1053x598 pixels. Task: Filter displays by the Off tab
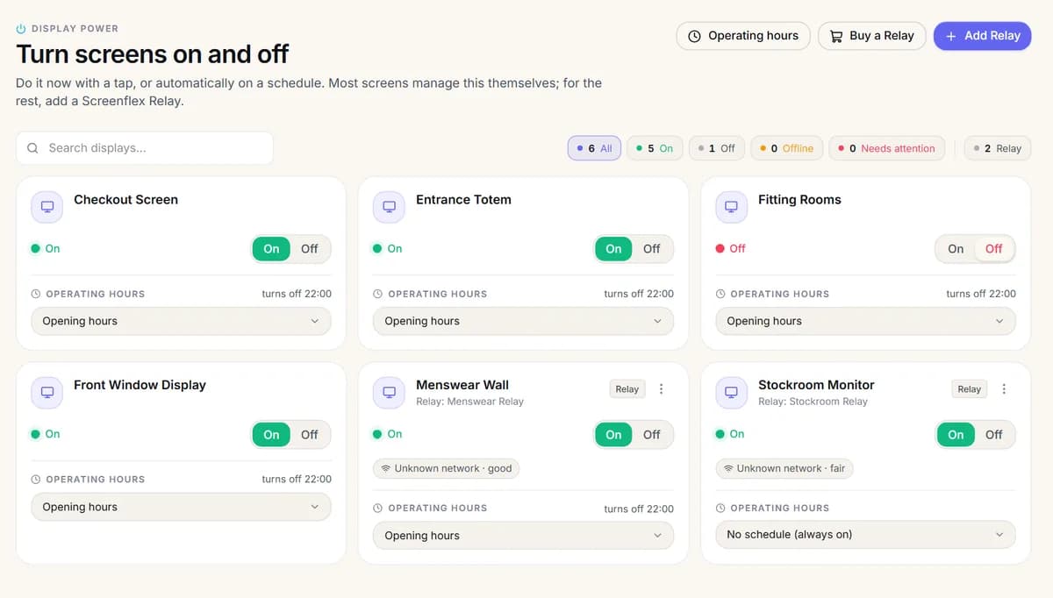tap(717, 148)
